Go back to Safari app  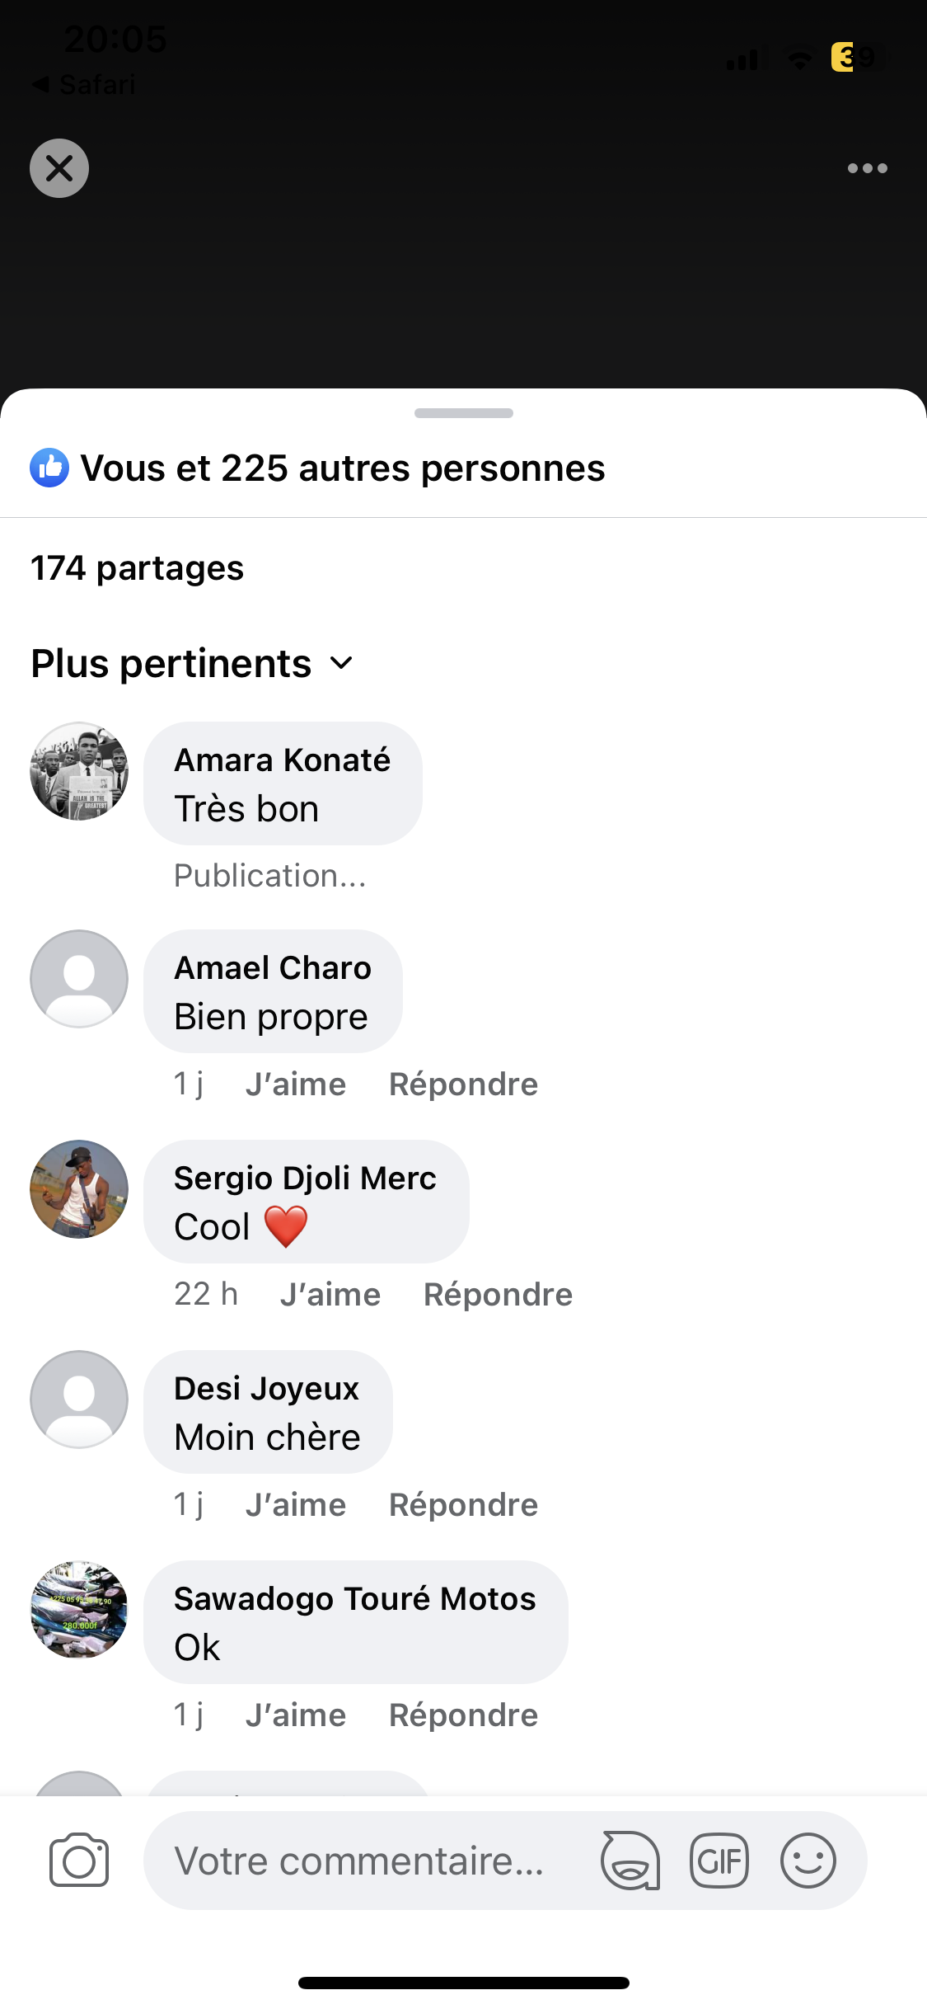tap(82, 84)
